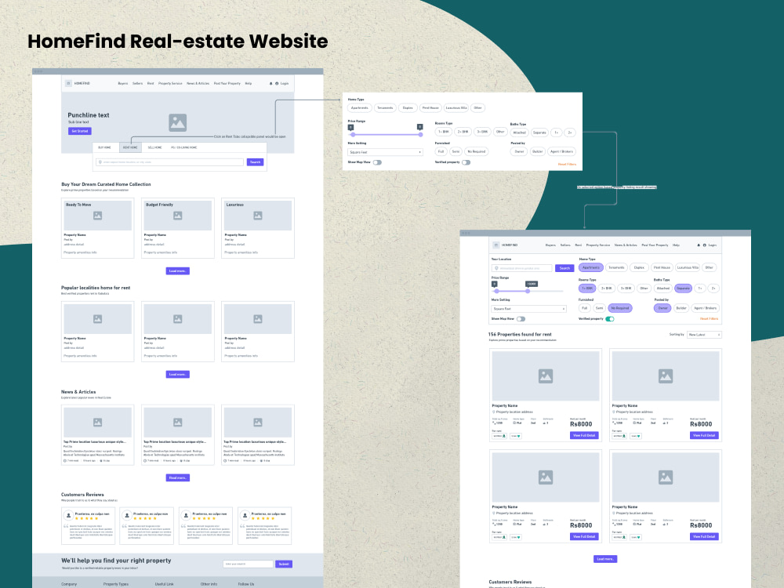Click the Get Started button in the hero section

(79, 131)
